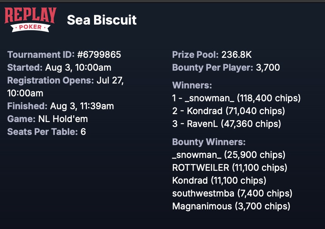Click the Registration Opens Jul 27 line
325x229 pixels.
click(65, 80)
